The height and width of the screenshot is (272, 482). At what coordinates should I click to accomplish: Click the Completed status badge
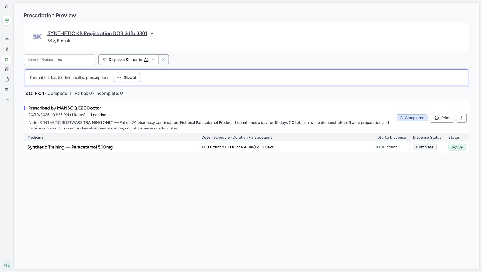[x=412, y=118]
